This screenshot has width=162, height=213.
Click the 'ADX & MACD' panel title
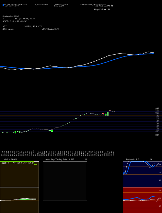pyautogui.click(x=10, y=159)
